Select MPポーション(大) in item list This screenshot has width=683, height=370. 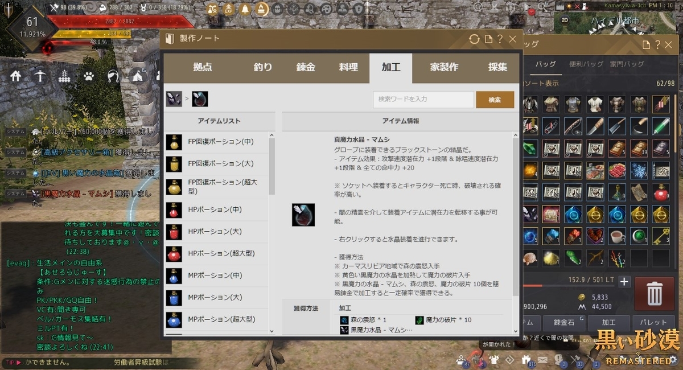pyautogui.click(x=216, y=298)
